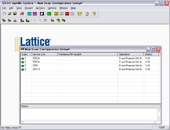Image resolution: width=170 pixels, height=130 pixels.
Task: Click the purple Mix Scan icon
Action: [x=35, y=14]
